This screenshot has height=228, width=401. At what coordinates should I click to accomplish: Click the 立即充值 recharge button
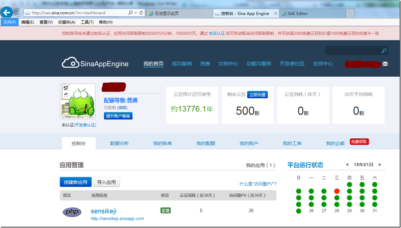point(257,95)
